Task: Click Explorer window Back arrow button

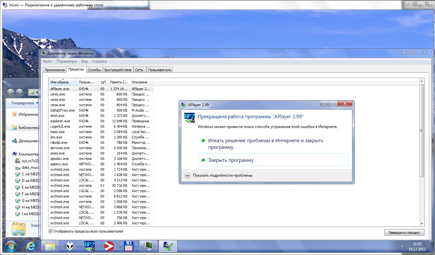Action: [x=11, y=92]
